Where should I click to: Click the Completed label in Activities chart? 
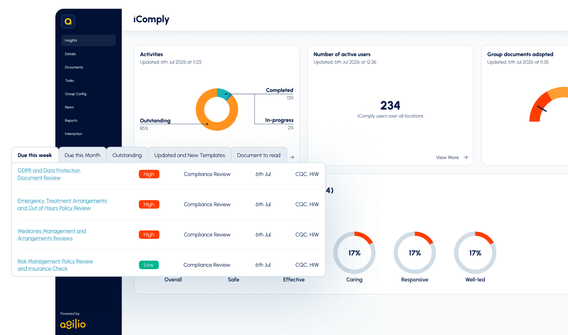tap(280, 90)
